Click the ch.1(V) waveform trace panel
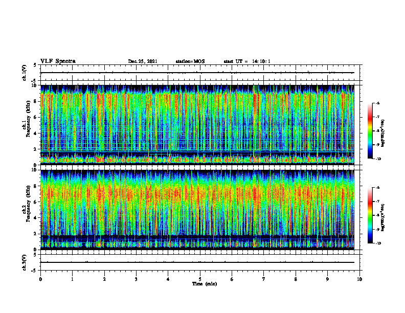Screen dimensions: 405x313 point(200,73)
